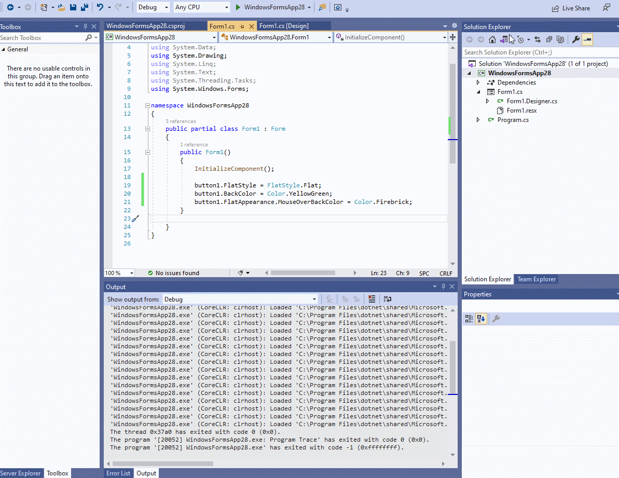This screenshot has height=478, width=619.
Task: Click Collapse All icon in Solution Explorer
Action: tap(548, 39)
